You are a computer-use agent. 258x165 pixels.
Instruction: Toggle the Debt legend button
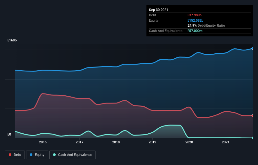point(15,155)
